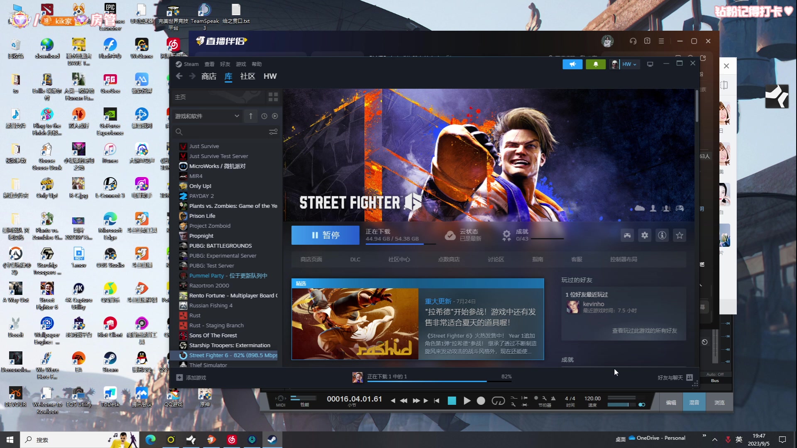
Task: Toggle the record button in DAW transport
Action: [x=481, y=401]
